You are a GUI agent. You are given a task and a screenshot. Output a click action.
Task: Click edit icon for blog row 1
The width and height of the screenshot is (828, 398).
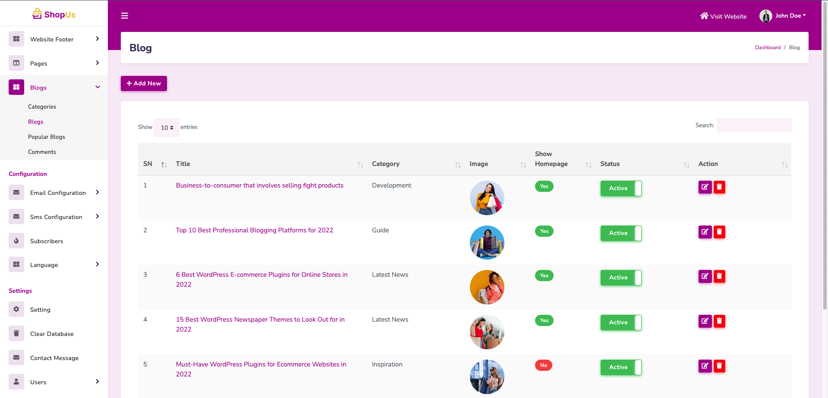pos(705,187)
